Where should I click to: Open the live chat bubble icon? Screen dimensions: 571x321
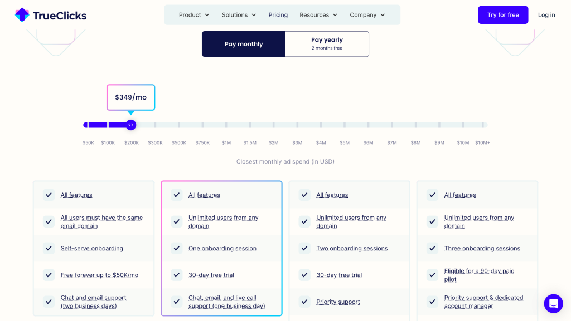pos(553,304)
